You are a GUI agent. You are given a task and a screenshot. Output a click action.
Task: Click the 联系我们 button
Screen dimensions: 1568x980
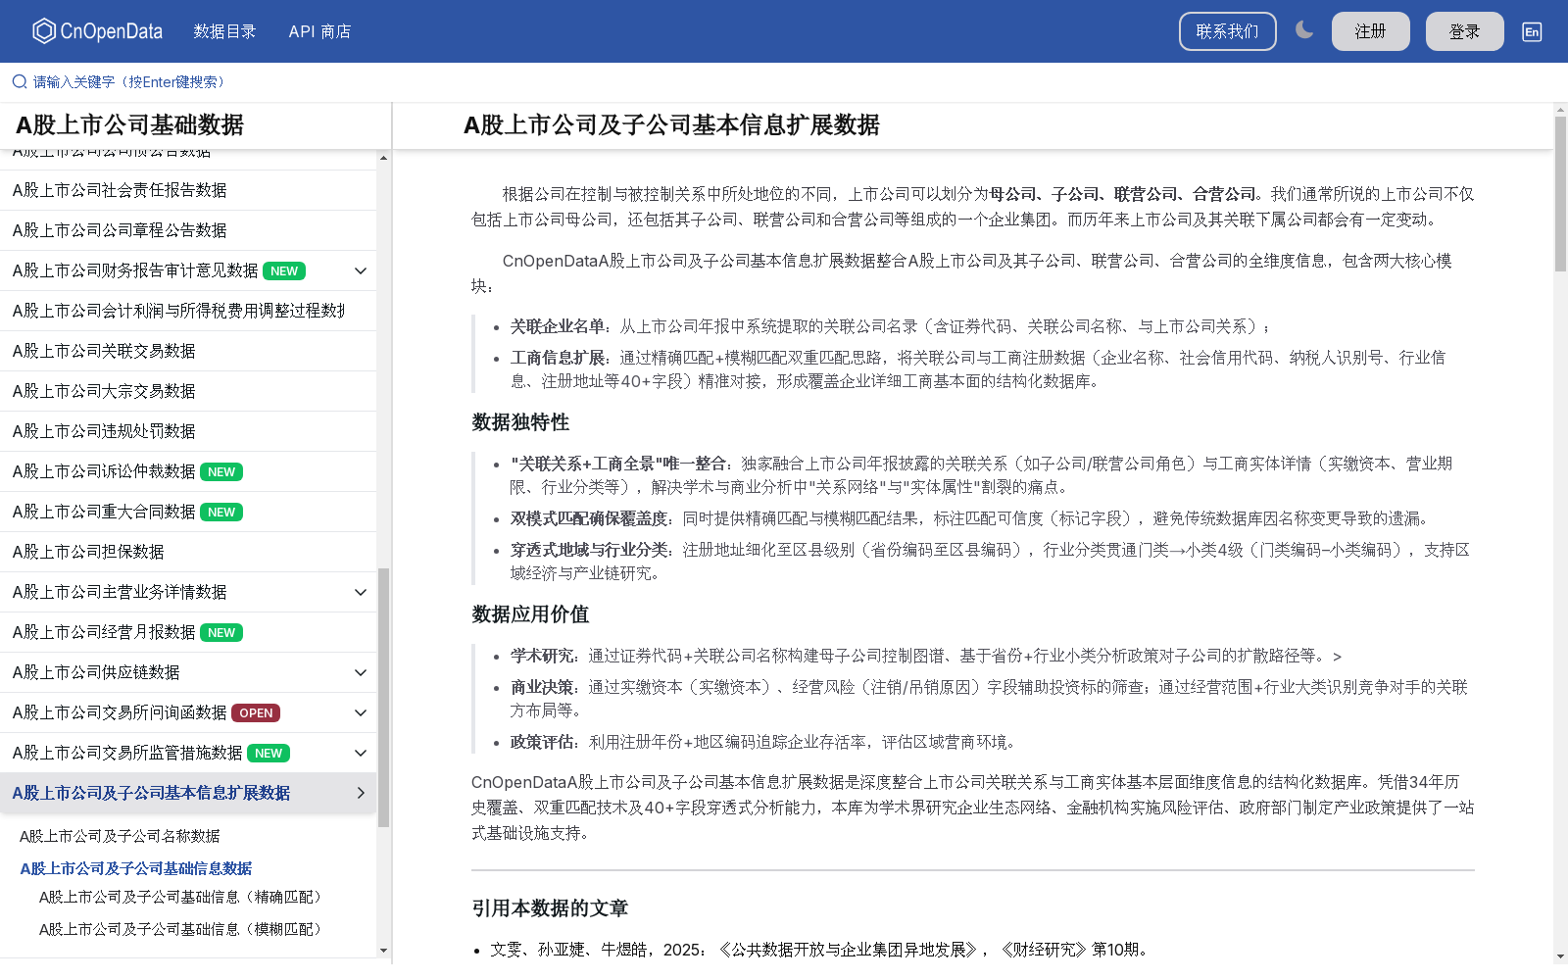[1227, 31]
